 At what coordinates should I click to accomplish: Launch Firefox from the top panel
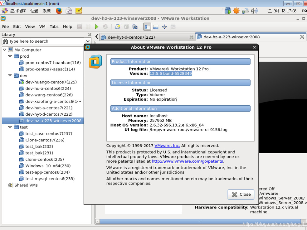pos(59,11)
